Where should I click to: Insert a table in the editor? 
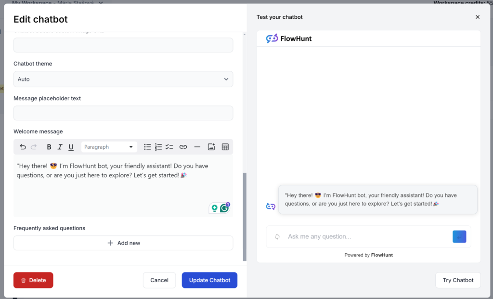click(225, 147)
